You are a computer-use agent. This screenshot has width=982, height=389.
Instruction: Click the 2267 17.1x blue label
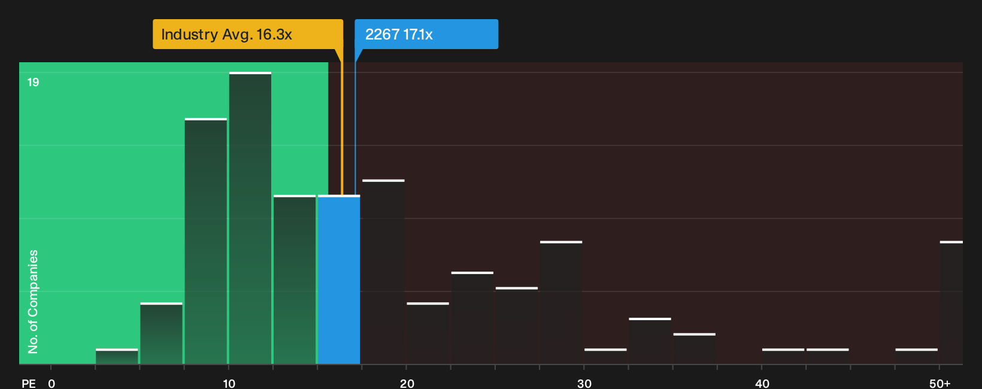[426, 34]
